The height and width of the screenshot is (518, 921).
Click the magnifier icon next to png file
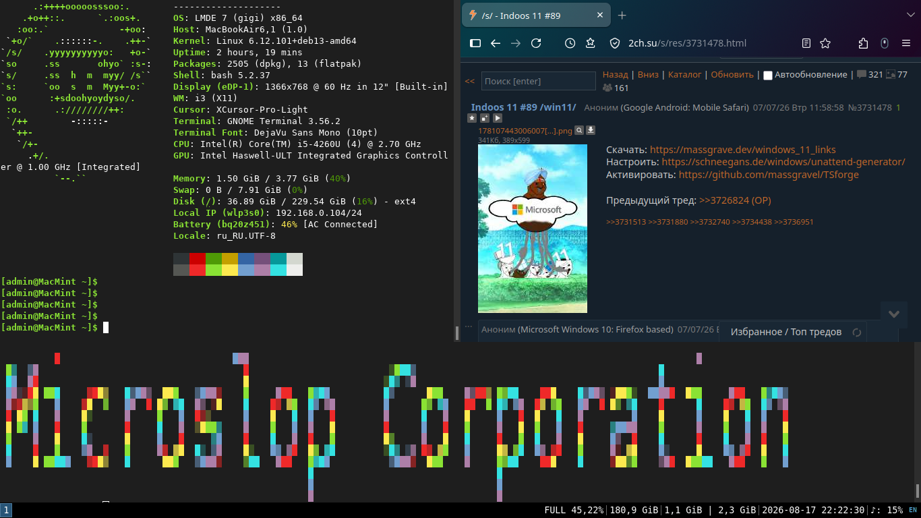pos(579,130)
